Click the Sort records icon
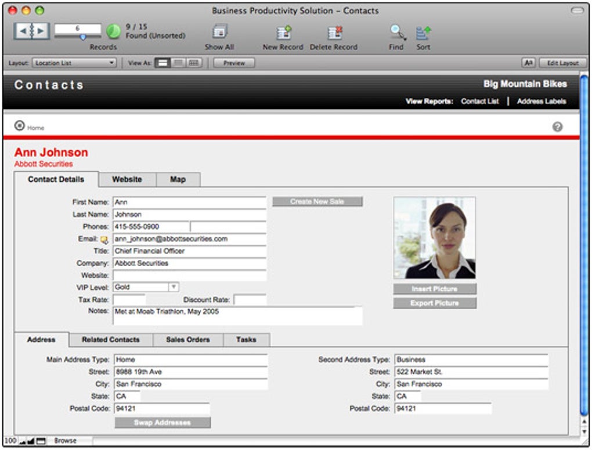Screen dimensions: 592x450 pyautogui.click(x=423, y=33)
